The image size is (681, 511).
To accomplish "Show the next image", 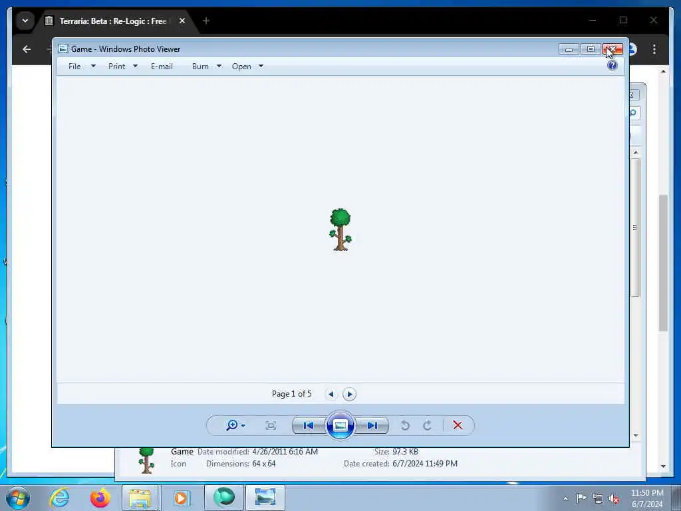I will [x=372, y=425].
